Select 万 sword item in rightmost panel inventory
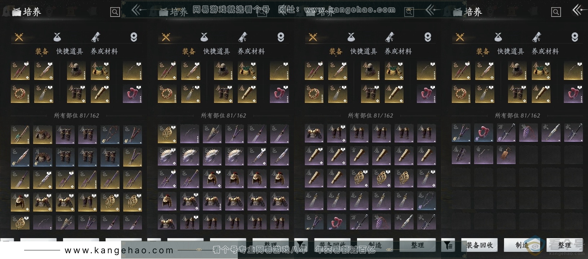The height and width of the screenshot is (259, 588). (x=506, y=132)
